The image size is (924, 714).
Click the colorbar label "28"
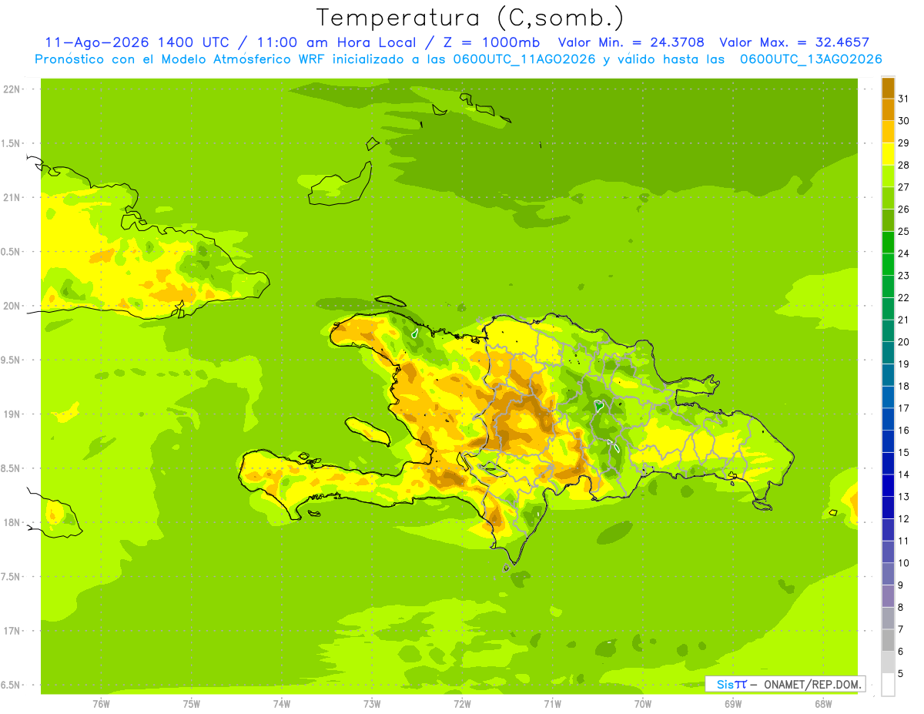point(904,166)
